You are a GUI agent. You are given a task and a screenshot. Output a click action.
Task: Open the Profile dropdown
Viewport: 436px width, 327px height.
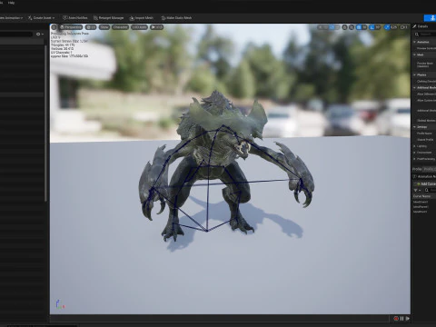coord(430,169)
